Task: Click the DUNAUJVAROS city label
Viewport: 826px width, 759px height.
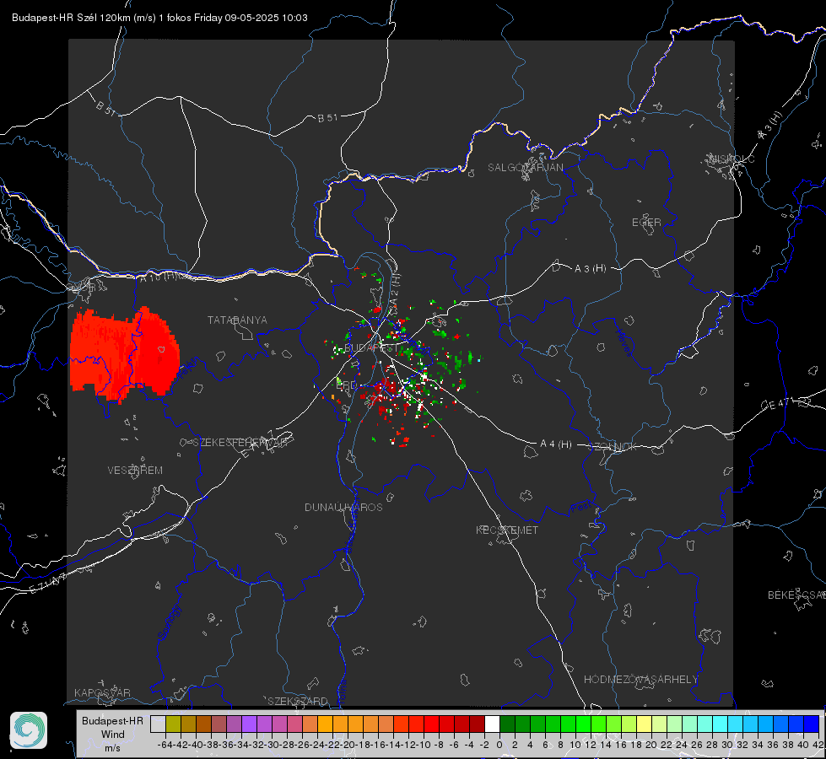Action: click(343, 507)
